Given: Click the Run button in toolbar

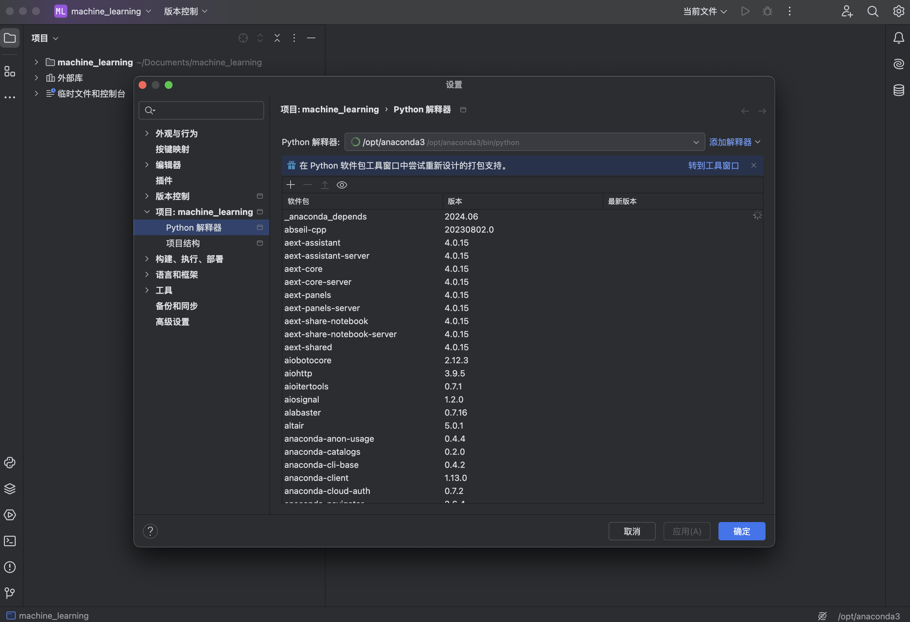Looking at the screenshot, I should (745, 11).
